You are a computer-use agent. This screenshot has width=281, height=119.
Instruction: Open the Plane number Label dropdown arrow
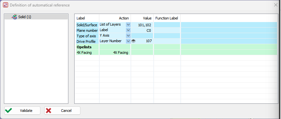pos(128,30)
